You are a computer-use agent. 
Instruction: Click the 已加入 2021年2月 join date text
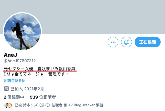(27, 89)
